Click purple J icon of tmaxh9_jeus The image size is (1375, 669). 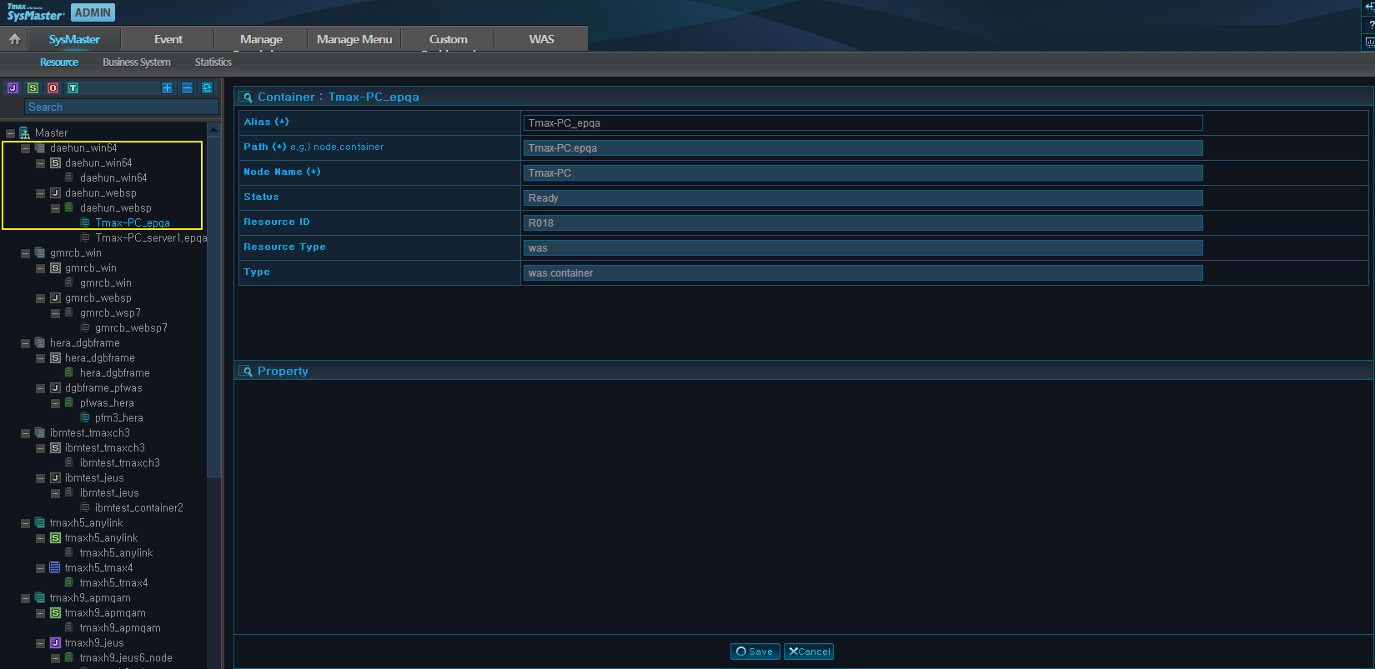(55, 642)
